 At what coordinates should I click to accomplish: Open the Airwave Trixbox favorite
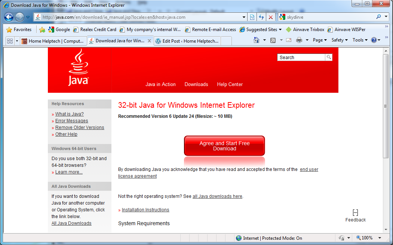305,30
